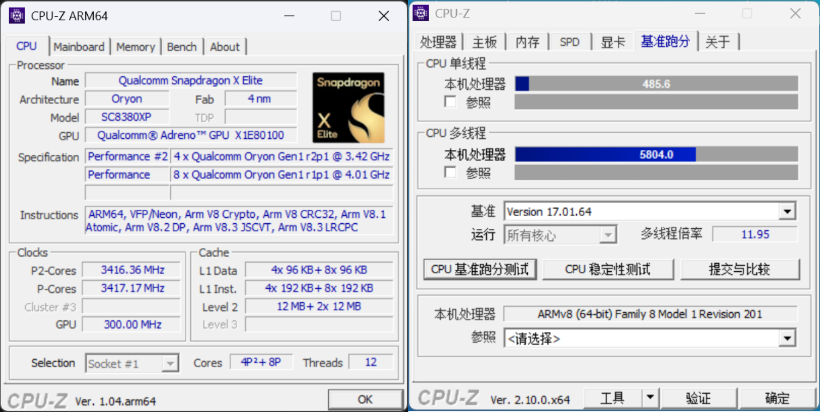
Task: Click the CPU-Z ARM64 title bar icon
Action: point(17,16)
